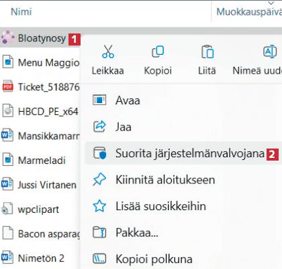Click the Liitä clipboard icon
This screenshot has height=269, width=282.
207,52
